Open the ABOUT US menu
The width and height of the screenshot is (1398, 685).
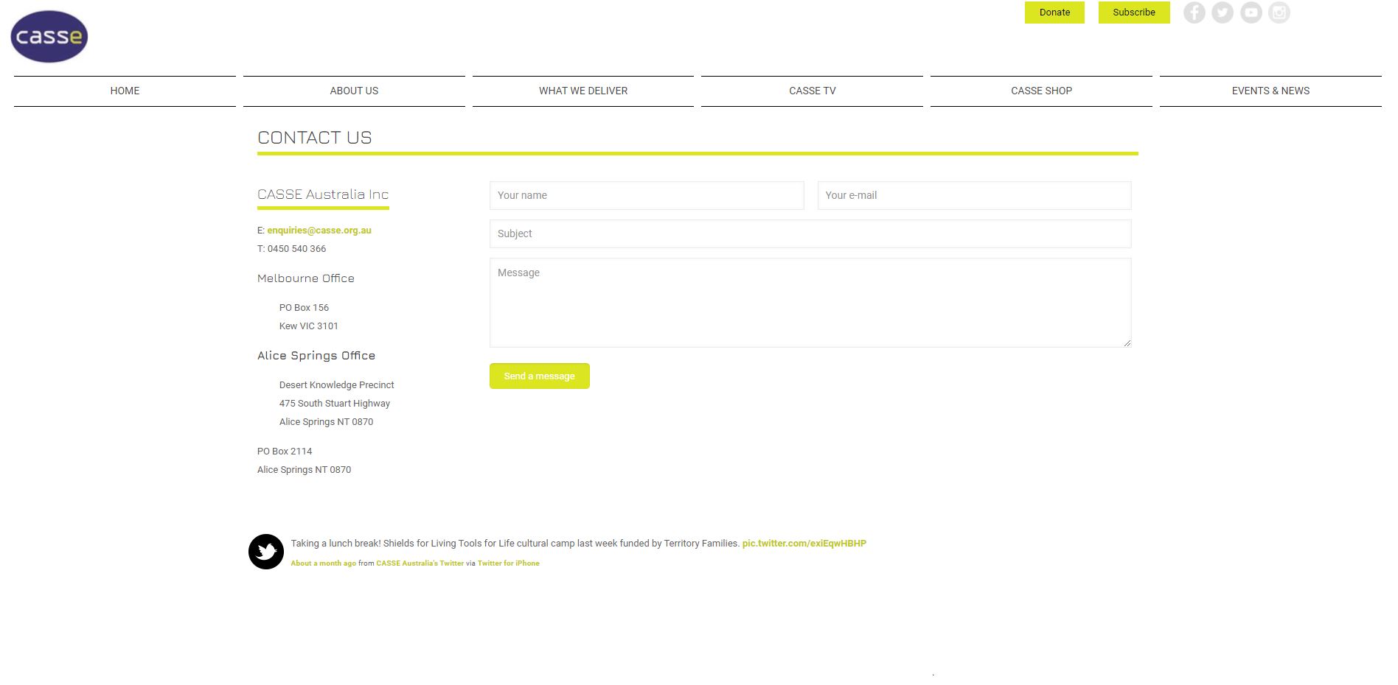coord(354,91)
